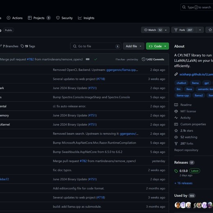Focus the 'Type / to search' field
This screenshot has height=213, width=213.
[197, 7]
